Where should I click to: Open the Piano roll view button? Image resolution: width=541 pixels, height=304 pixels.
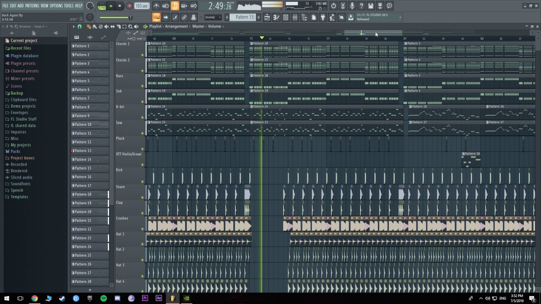[276, 17]
